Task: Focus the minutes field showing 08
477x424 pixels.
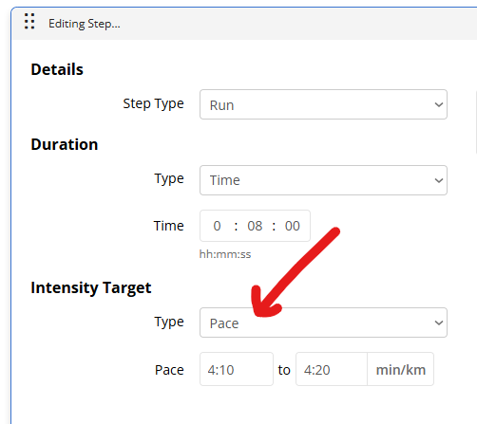Action: coord(255,226)
